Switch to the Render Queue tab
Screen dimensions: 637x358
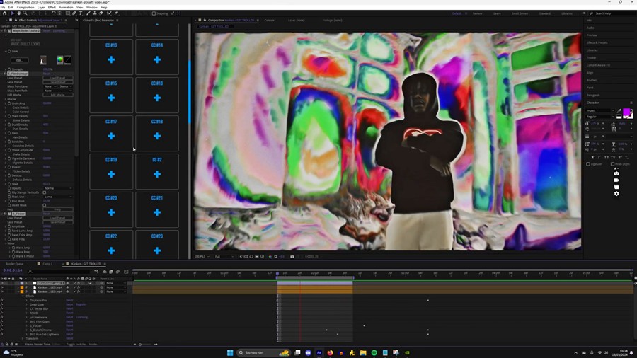(x=14, y=264)
